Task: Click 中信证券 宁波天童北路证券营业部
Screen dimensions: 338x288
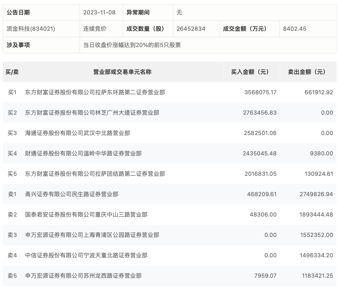Action: 86,255
